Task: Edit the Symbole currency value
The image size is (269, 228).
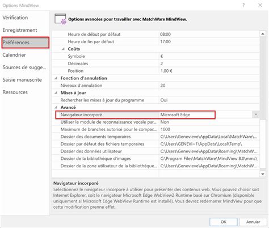Action: [162, 56]
